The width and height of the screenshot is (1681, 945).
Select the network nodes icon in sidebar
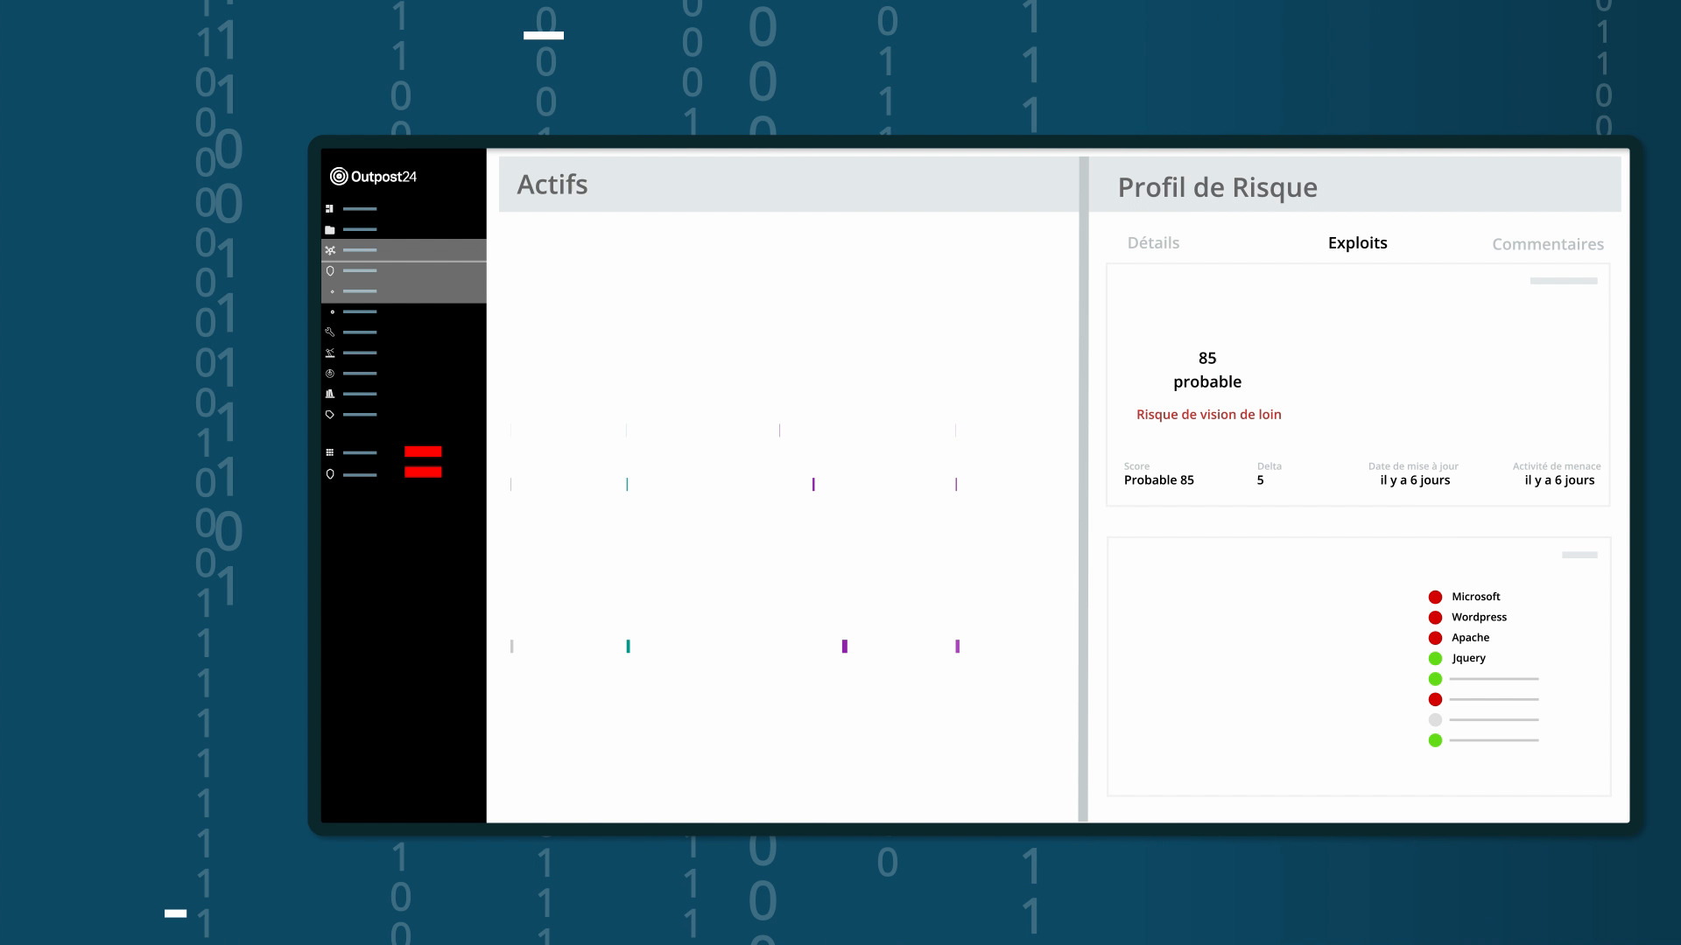[x=330, y=250]
